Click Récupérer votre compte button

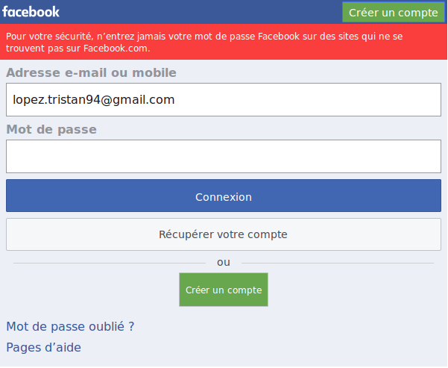pyautogui.click(x=224, y=234)
